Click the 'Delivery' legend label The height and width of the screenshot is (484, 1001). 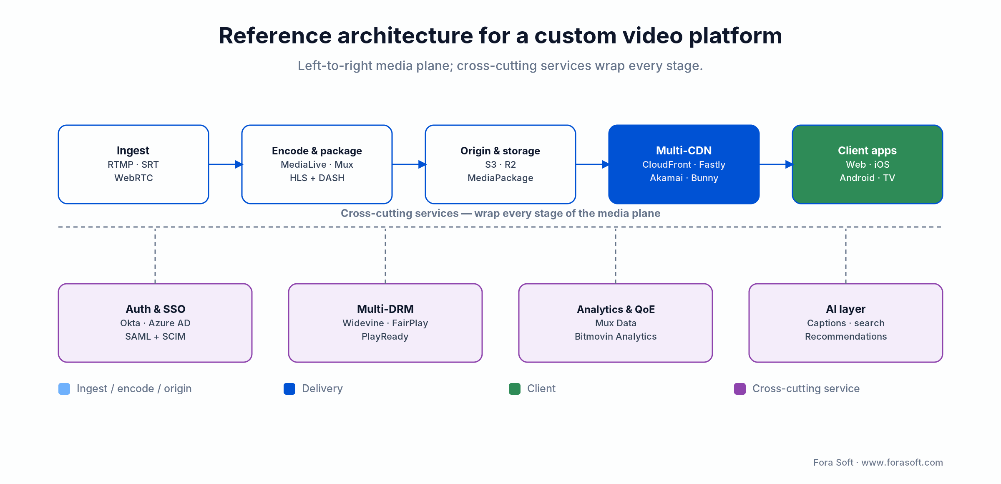[322, 389]
